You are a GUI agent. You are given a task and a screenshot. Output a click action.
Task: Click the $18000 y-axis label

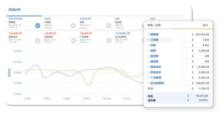click(17, 72)
